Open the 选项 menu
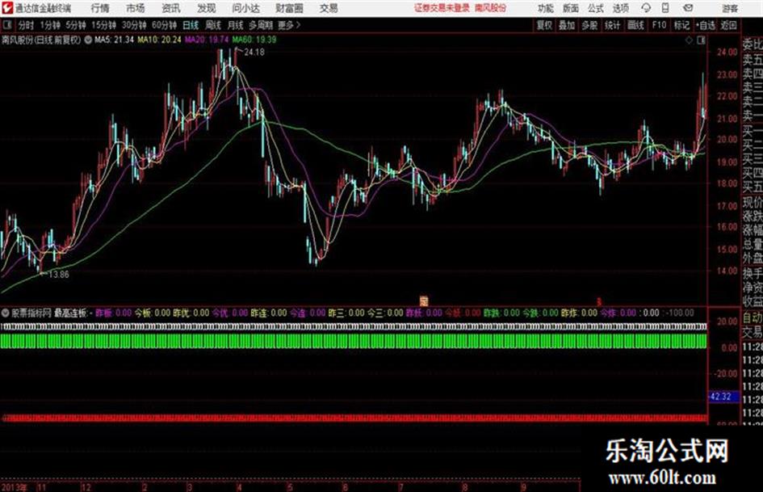 click(620, 8)
